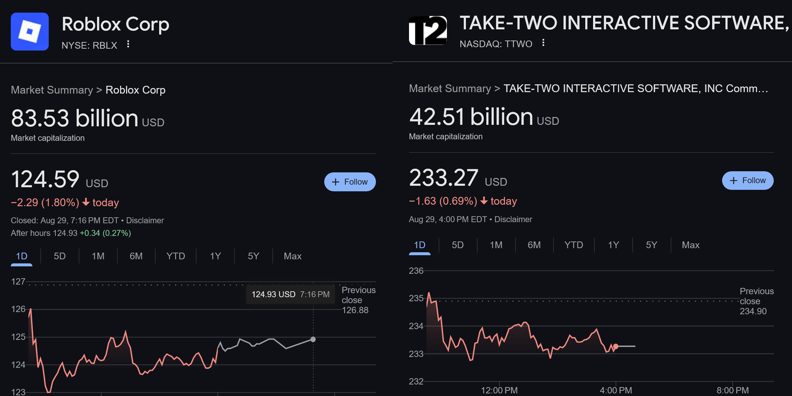Image resolution: width=792 pixels, height=396 pixels.
Task: Click the truncated Take-Two breadcrumb text
Action: coord(636,88)
